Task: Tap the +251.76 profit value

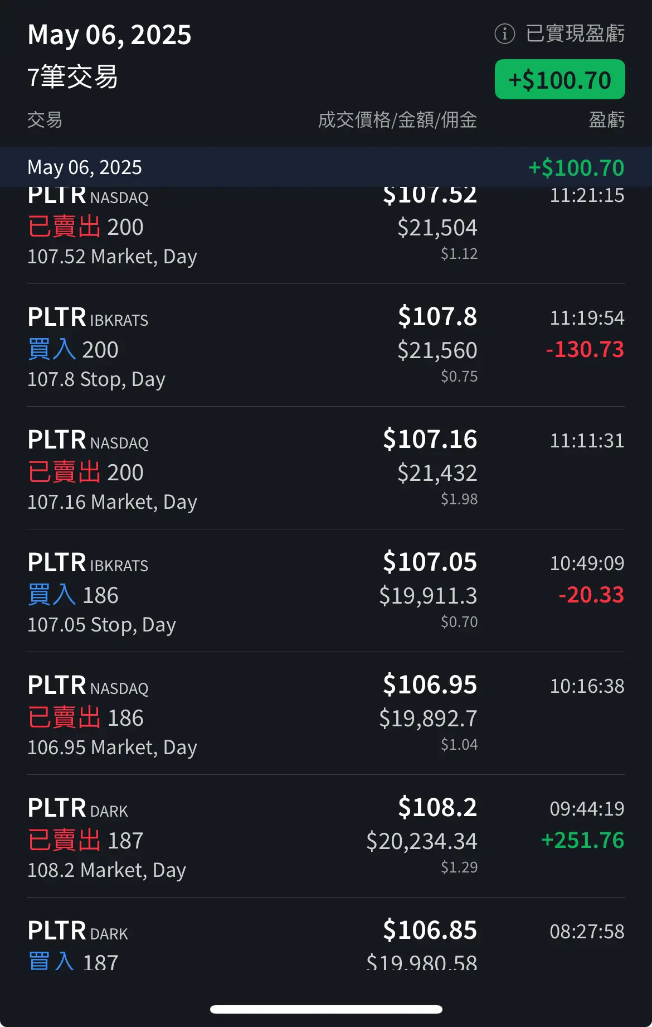Action: [x=583, y=840]
